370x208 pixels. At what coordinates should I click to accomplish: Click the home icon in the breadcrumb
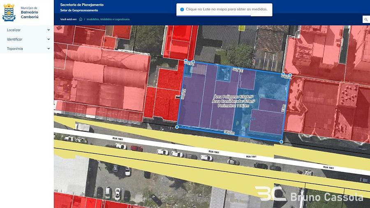(81, 19)
